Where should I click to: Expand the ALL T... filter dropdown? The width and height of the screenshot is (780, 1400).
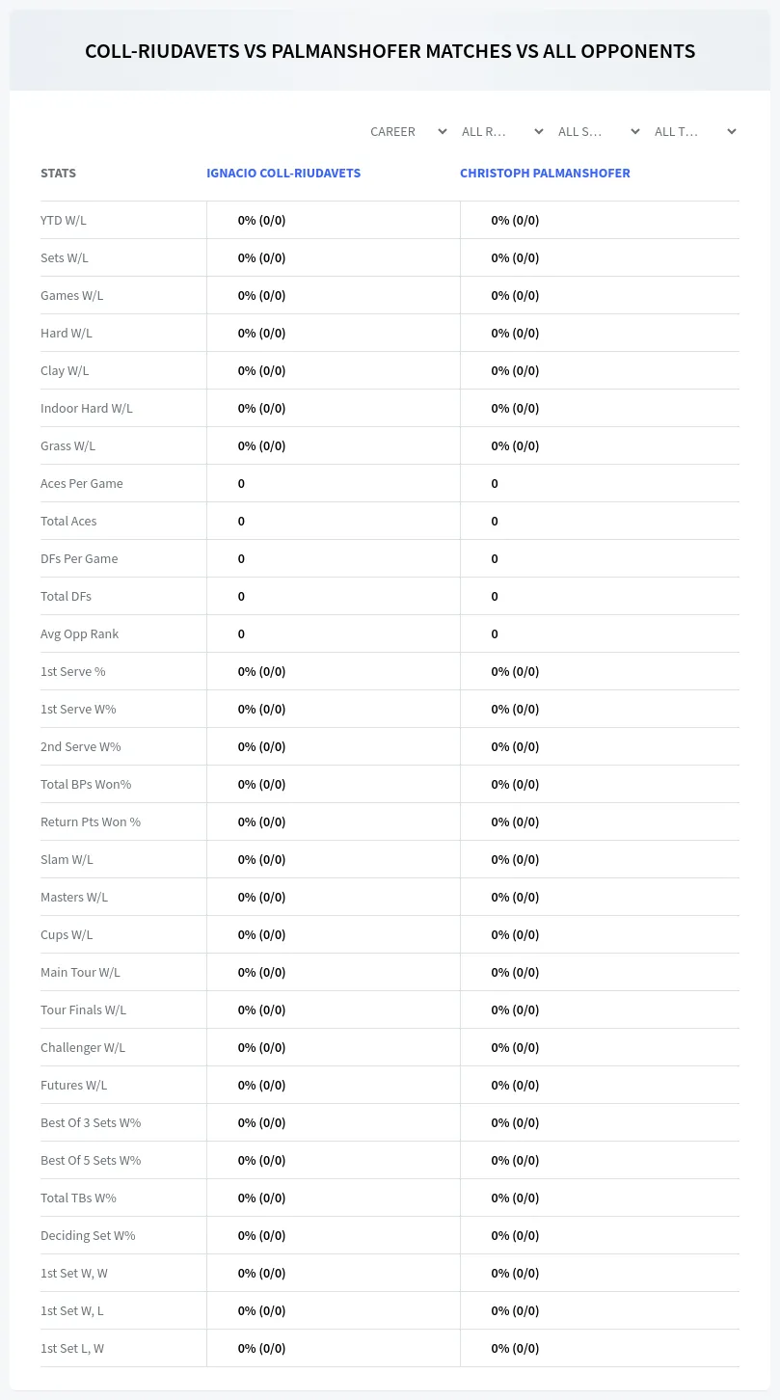(x=694, y=131)
